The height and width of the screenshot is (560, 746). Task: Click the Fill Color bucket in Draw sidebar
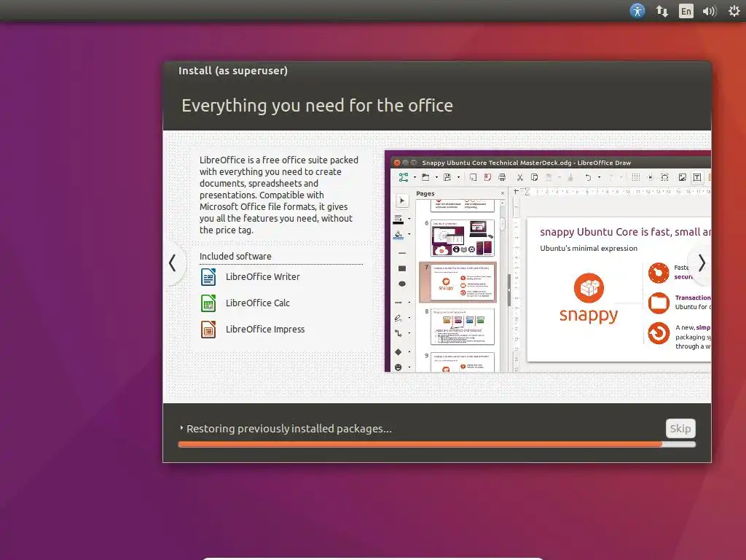click(398, 235)
